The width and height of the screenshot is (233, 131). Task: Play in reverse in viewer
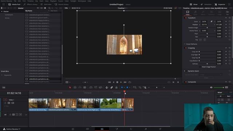[114, 82]
